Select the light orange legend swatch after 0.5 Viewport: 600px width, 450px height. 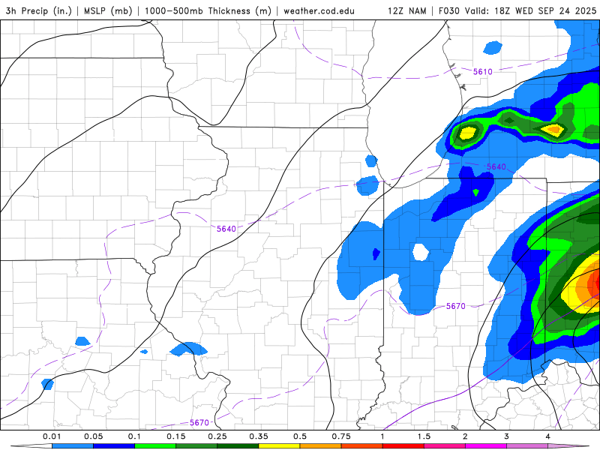point(321,446)
